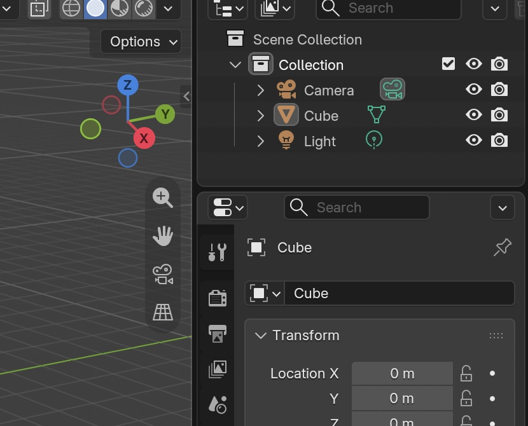Click the Collection icon in outliner

(x=261, y=64)
